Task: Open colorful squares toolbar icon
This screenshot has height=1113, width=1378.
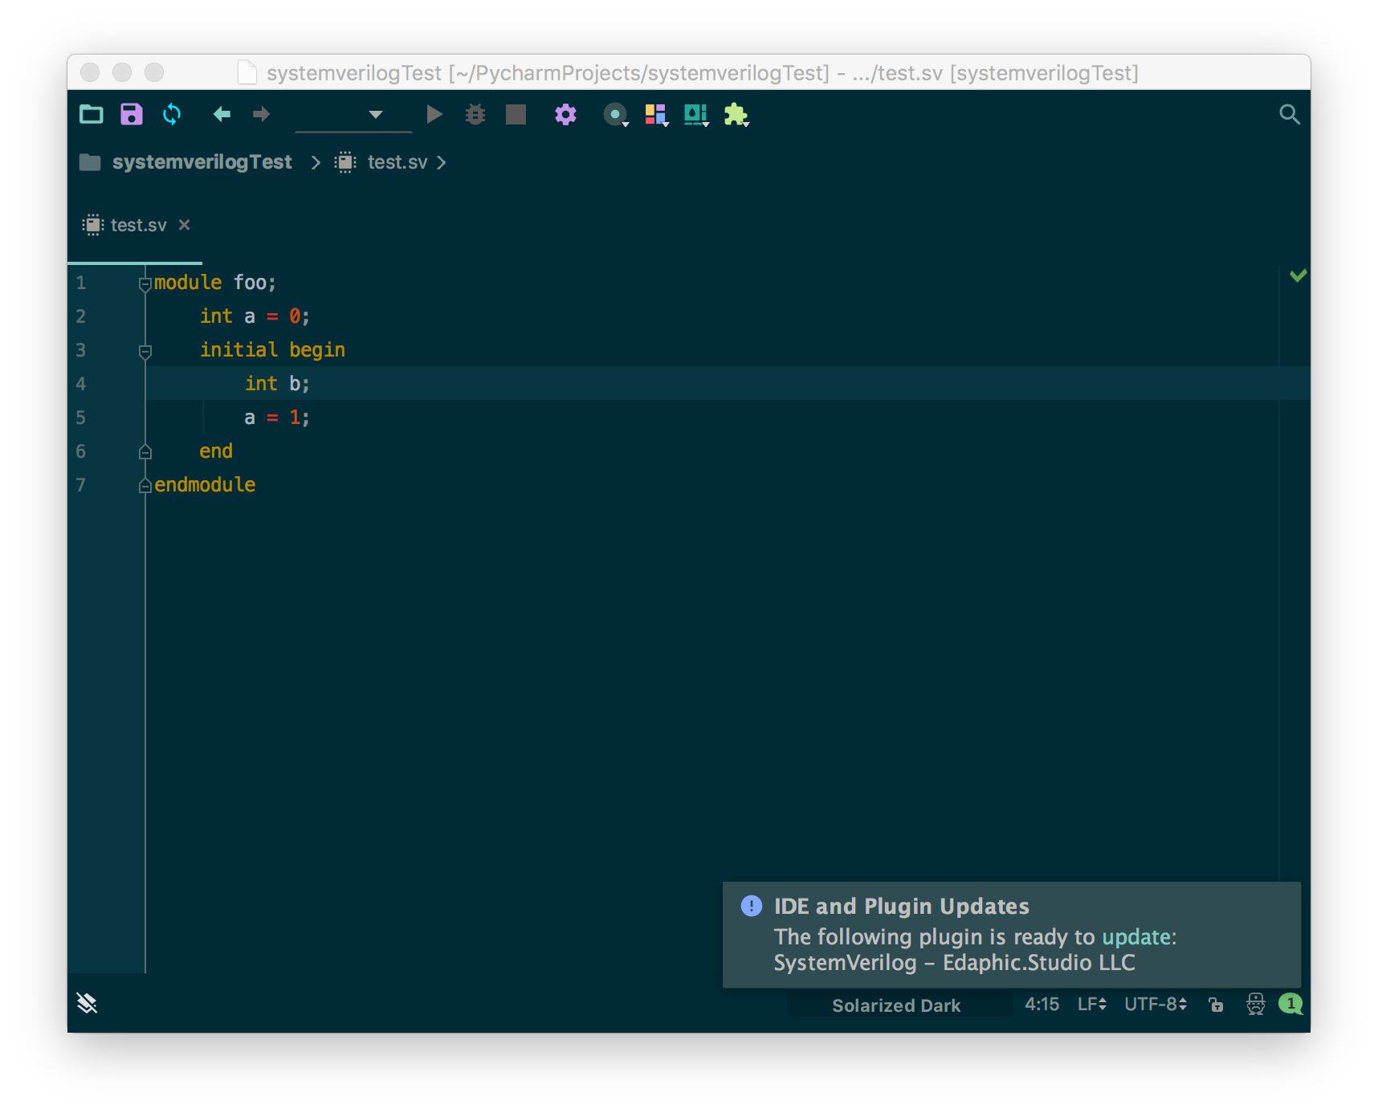Action: [x=656, y=115]
